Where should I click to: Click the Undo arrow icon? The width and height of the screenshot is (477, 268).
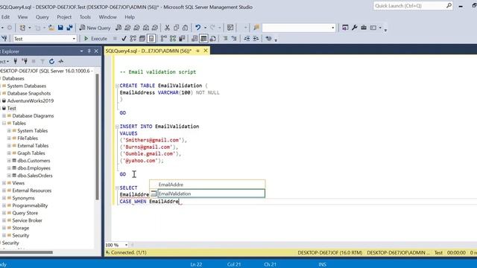coord(198,28)
